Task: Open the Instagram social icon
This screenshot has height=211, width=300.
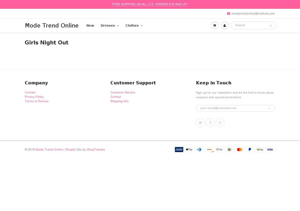Action: 220,122
